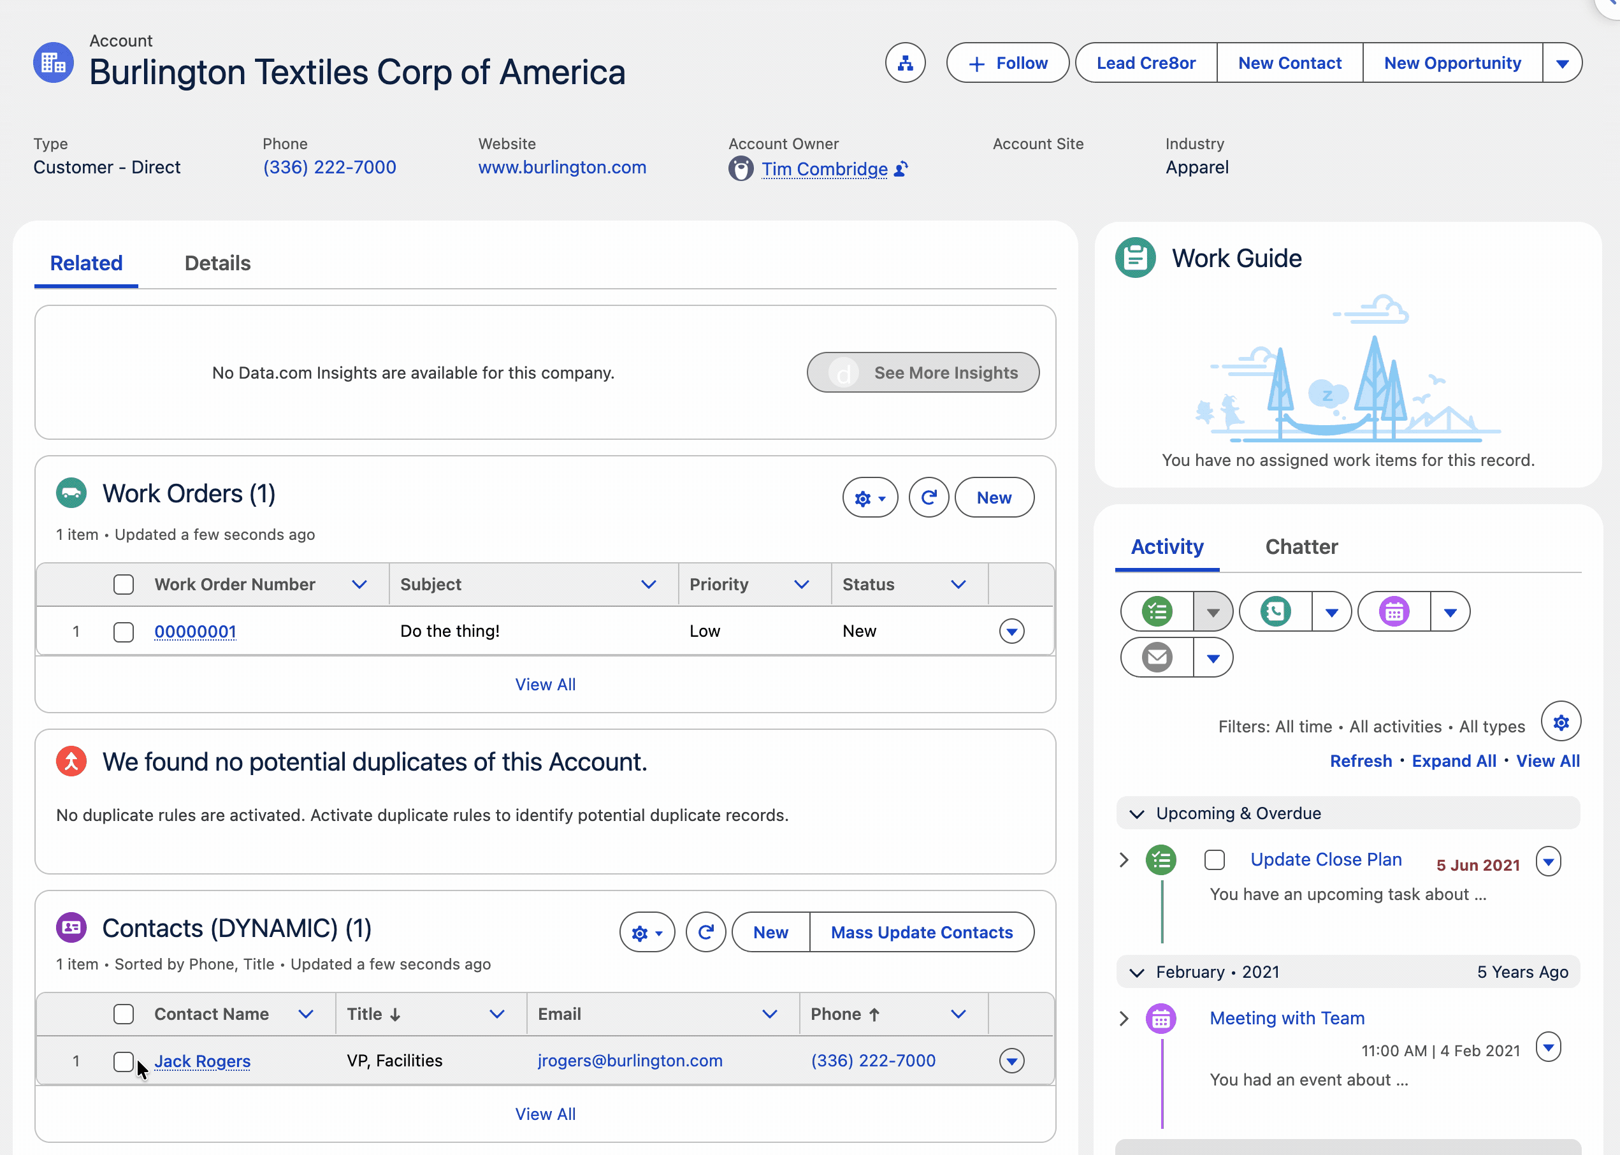Open the Priority column menu chevron

(x=802, y=585)
